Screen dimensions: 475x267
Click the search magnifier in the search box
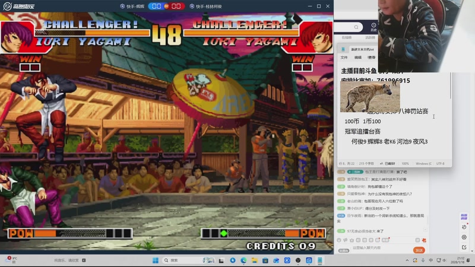point(356,27)
